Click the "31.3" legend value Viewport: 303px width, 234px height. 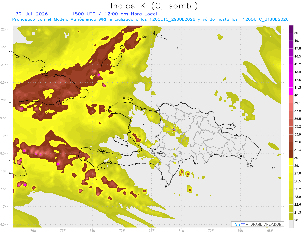[x=298, y=150]
